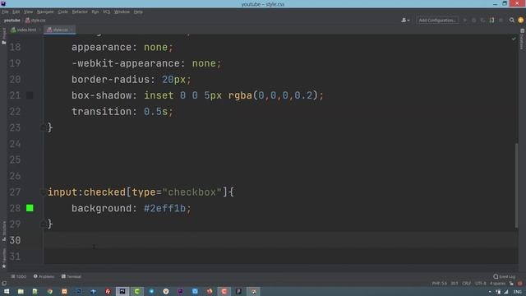Open the Navigate menu
Screen dimensions: 526x296
point(45,12)
